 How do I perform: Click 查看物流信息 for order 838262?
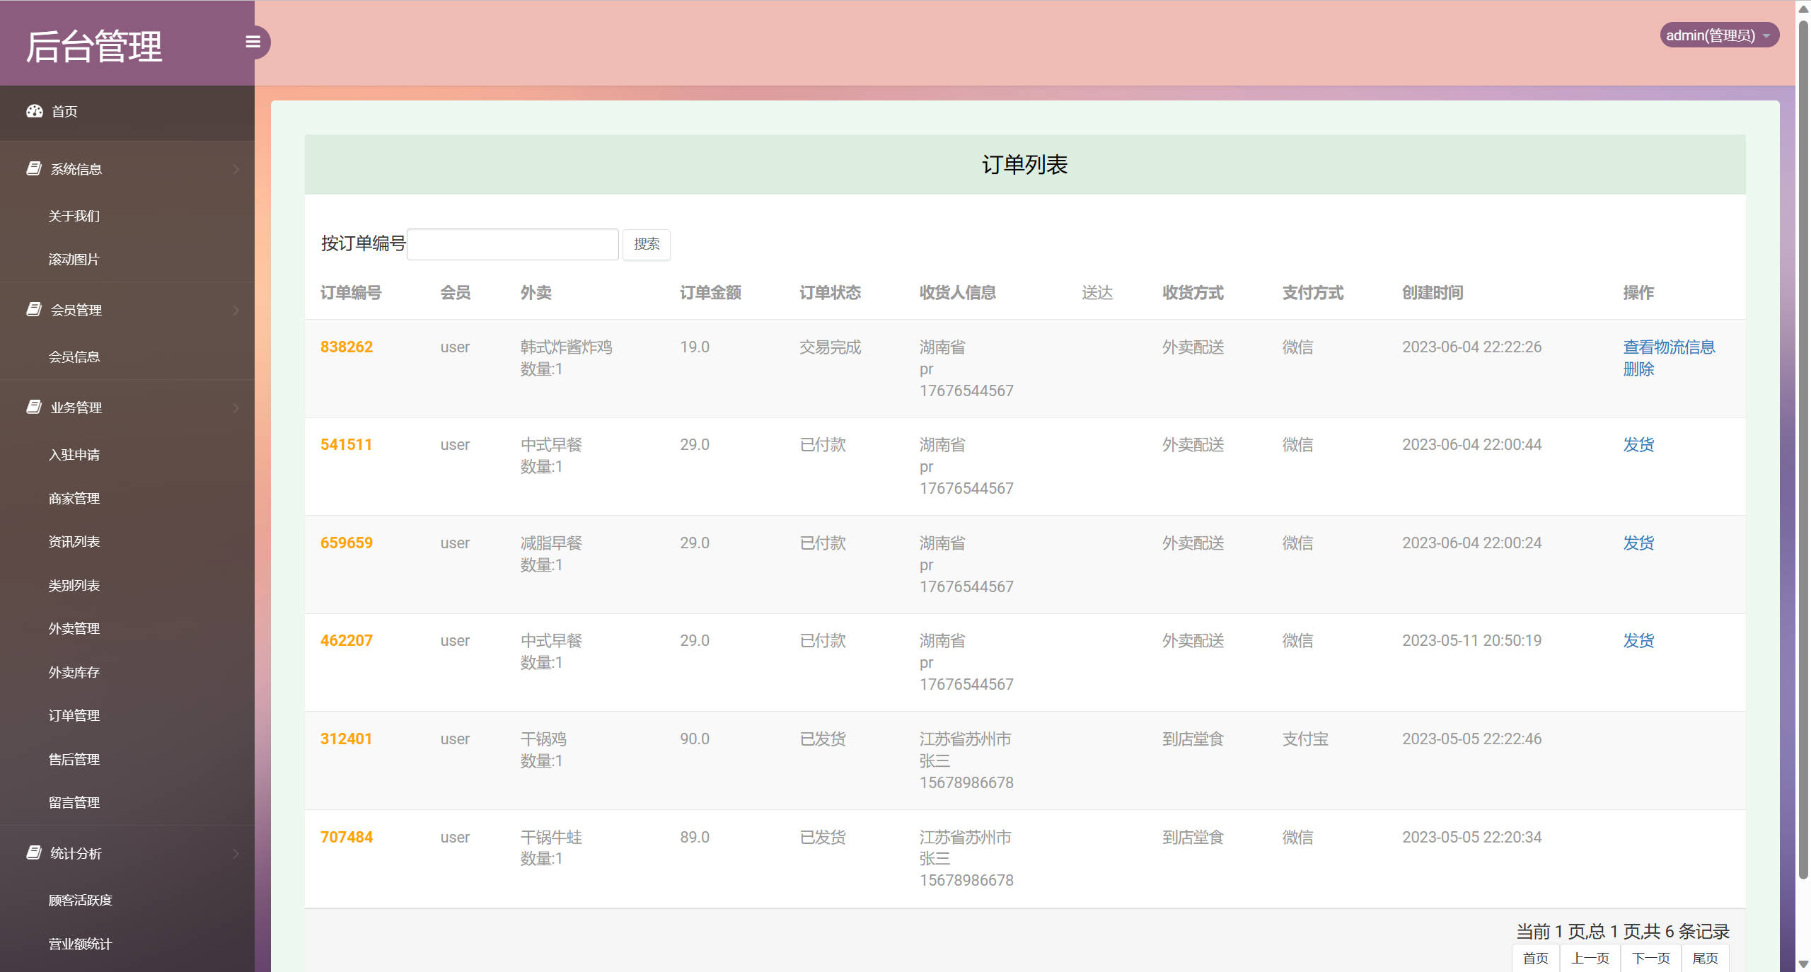[x=1668, y=347]
